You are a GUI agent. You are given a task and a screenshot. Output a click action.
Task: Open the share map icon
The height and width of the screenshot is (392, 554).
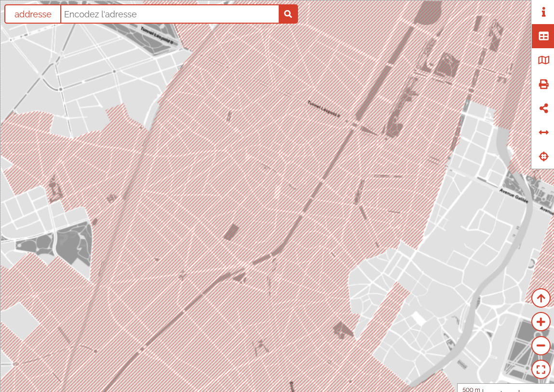tap(543, 108)
